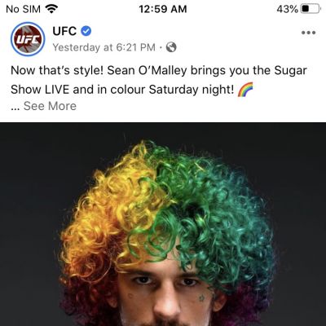Expand the caption with See More
This screenshot has height=326, width=326.
(50, 106)
